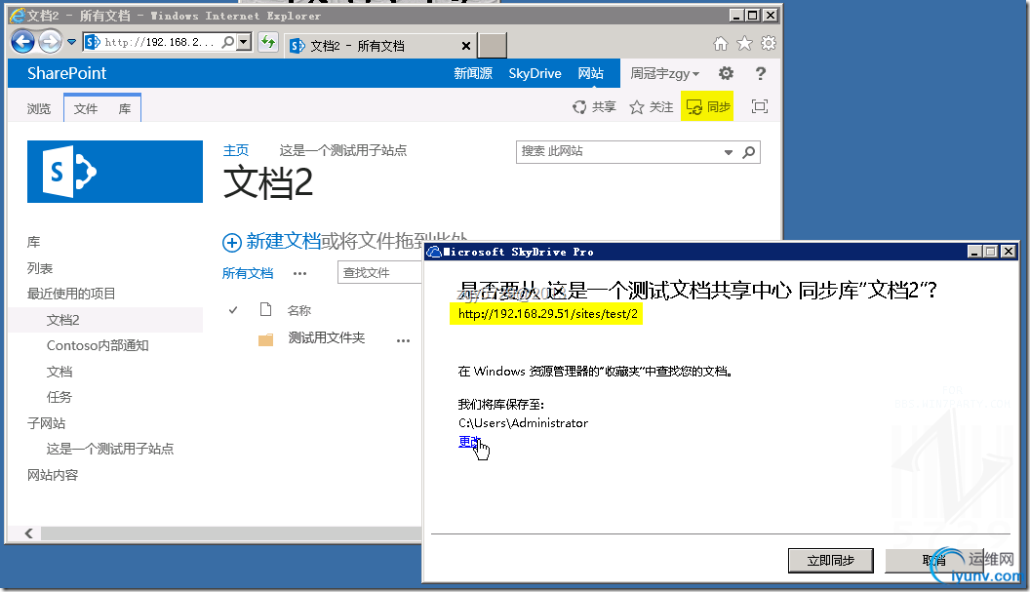Viewport: 1030px width, 592px height.
Task: Close the 文档2 browser tab
Action: tap(466, 46)
